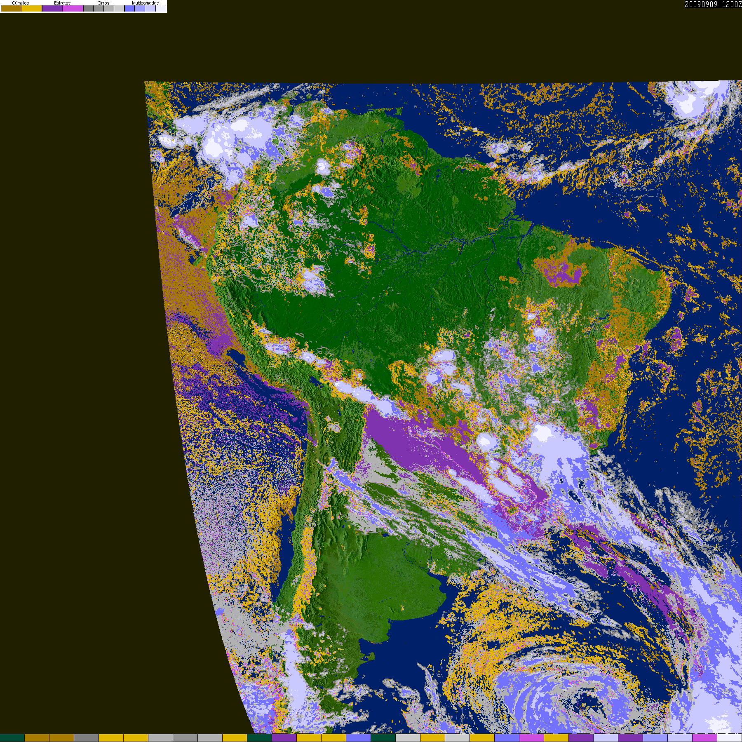The image size is (742, 742).
Task: Select the first dark green bottom strip cell
Action: (12, 738)
